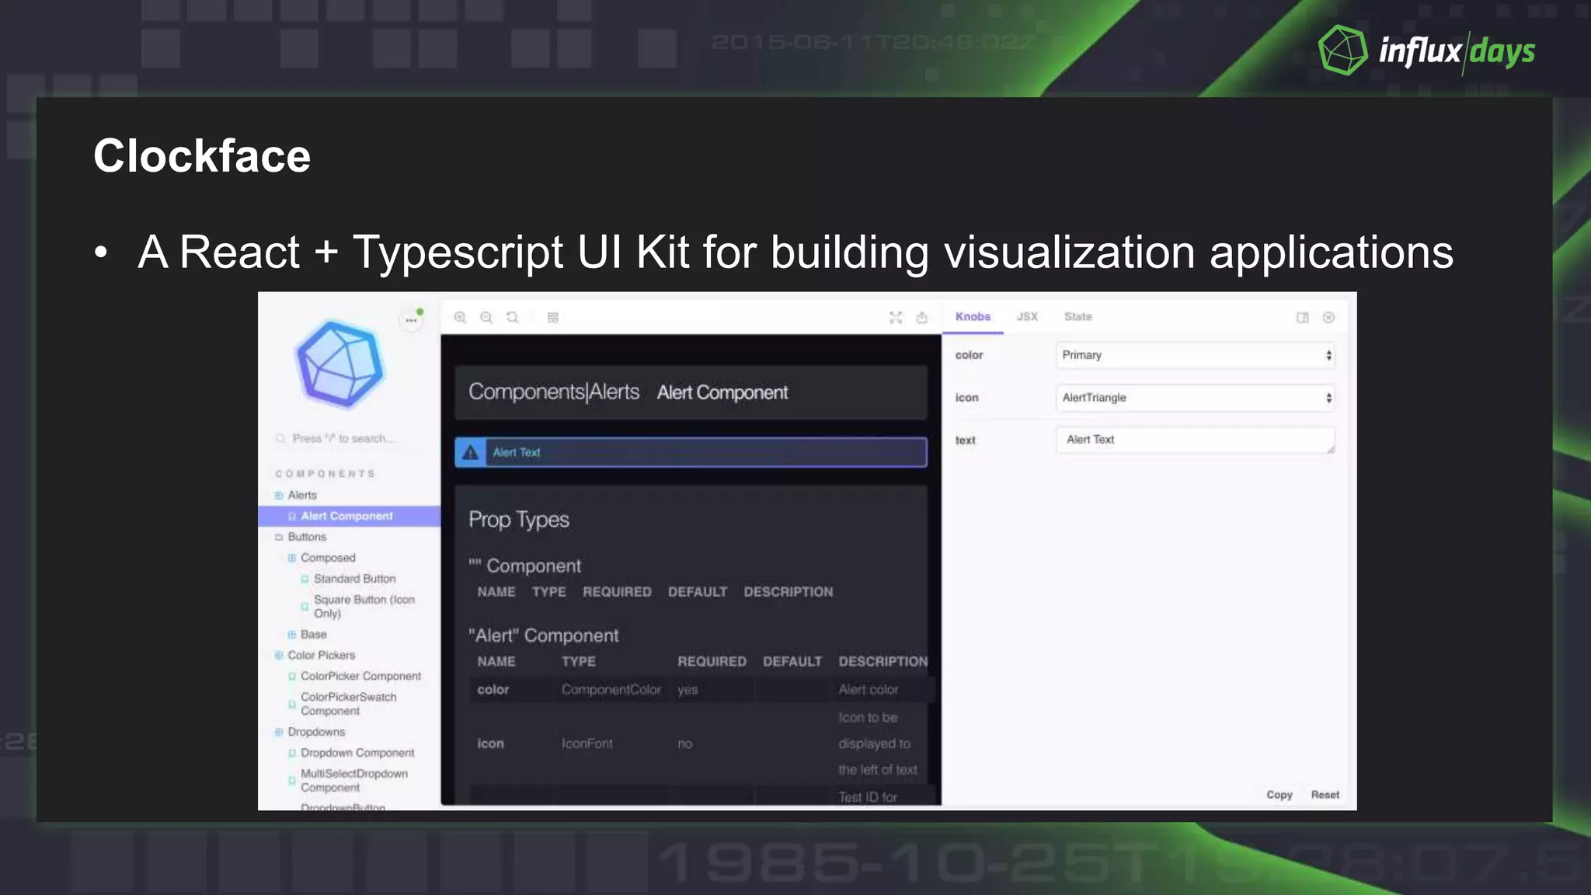This screenshot has height=895, width=1591.
Task: Click the IconFont type cell
Action: pos(587,744)
